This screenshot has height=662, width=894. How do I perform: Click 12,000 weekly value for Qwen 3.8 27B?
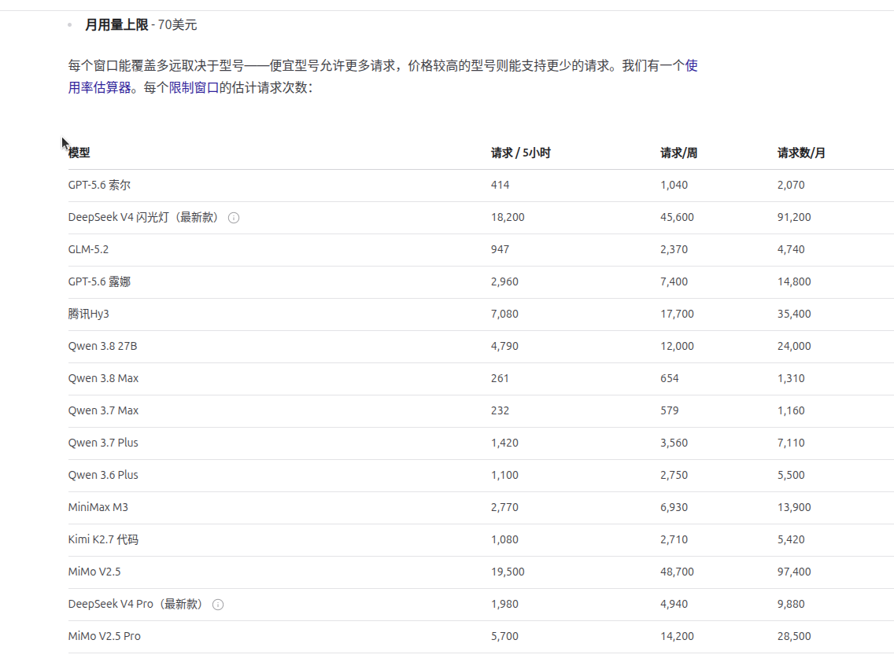click(x=678, y=346)
